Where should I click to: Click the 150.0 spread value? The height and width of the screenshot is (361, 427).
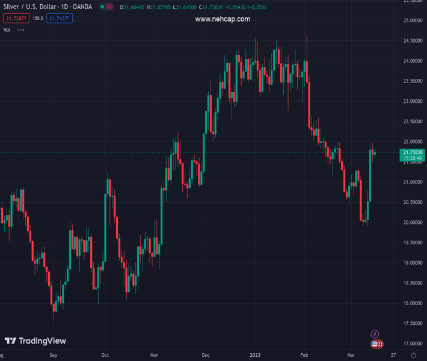pyautogui.click(x=37, y=18)
